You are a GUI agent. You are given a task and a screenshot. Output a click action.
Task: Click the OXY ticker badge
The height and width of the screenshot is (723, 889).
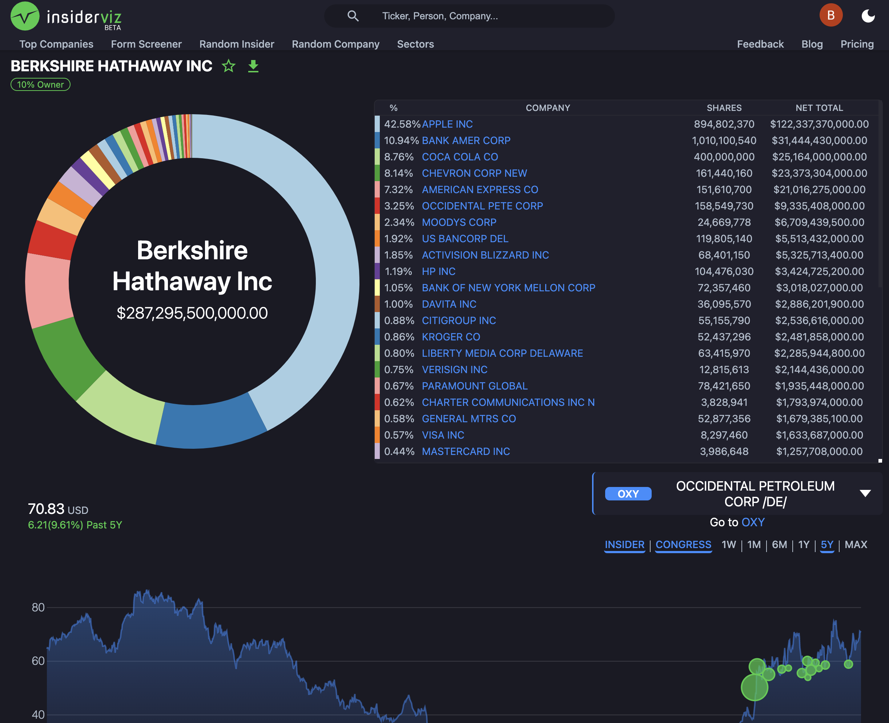[x=628, y=494]
